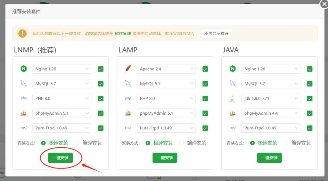Uncheck PHP 8.0 in LAMP column

205,99
